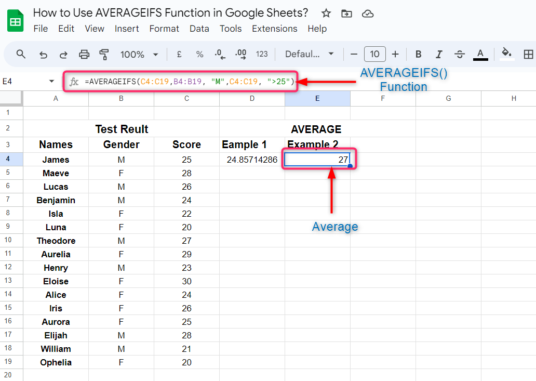Select cell containing 24.85714286
Viewport: 536px width, 381px height.
point(252,160)
